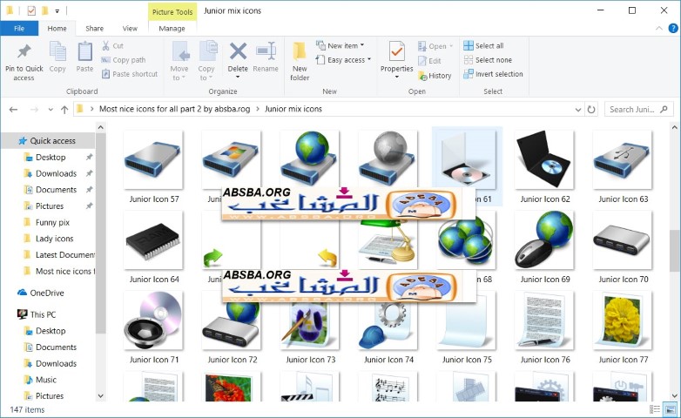Image resolution: width=681 pixels, height=418 pixels.
Task: Select Junior Icon 69 globe and mouse
Action: click(x=543, y=240)
